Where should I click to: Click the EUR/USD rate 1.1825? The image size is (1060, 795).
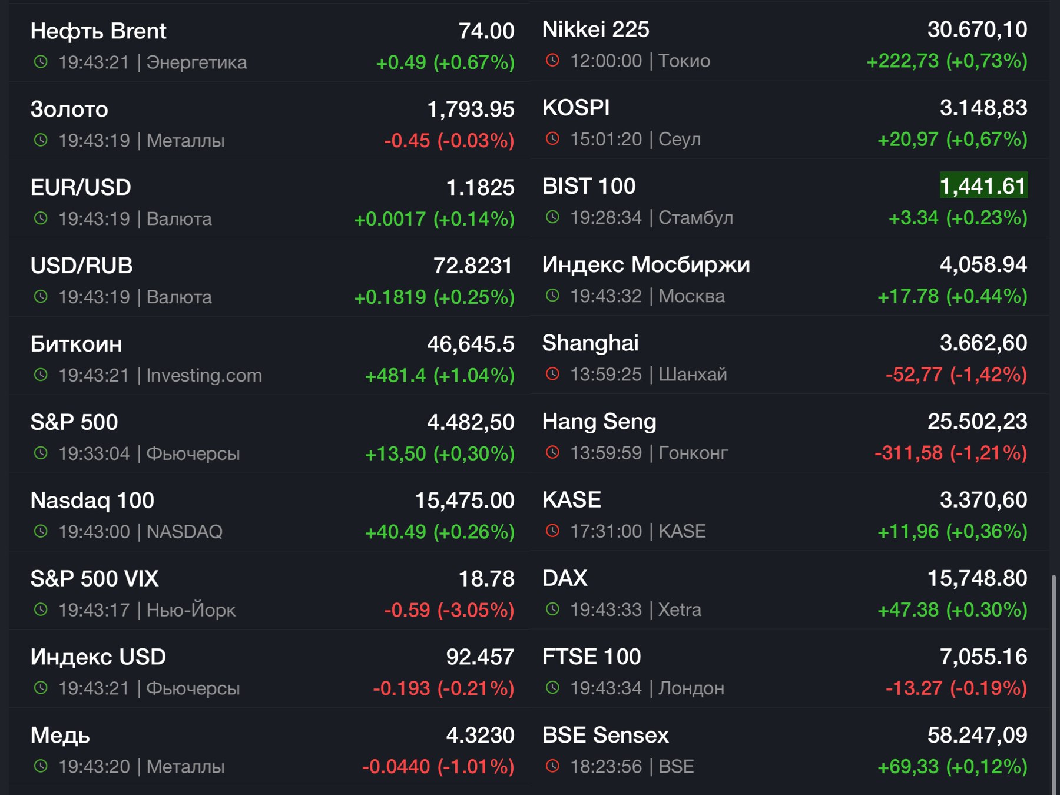coord(480,188)
